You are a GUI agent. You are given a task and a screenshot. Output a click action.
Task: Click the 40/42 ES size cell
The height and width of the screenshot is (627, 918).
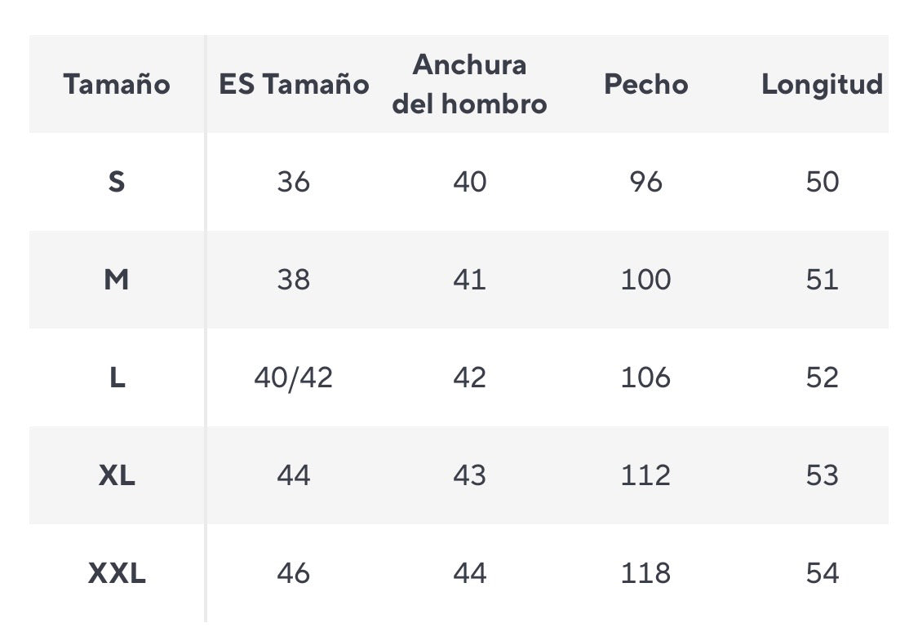click(294, 378)
